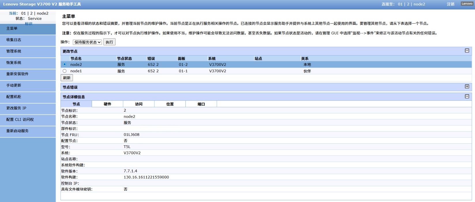Click 连接至 node2 text in header
The image size is (475, 202).
[403, 4]
